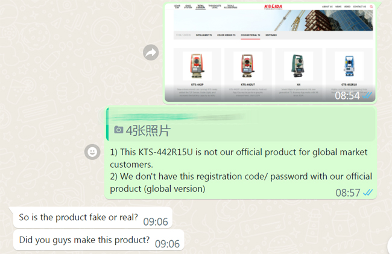392x254 pixels.
Task: Select the Color Screen TS tab
Action: (x=226, y=35)
